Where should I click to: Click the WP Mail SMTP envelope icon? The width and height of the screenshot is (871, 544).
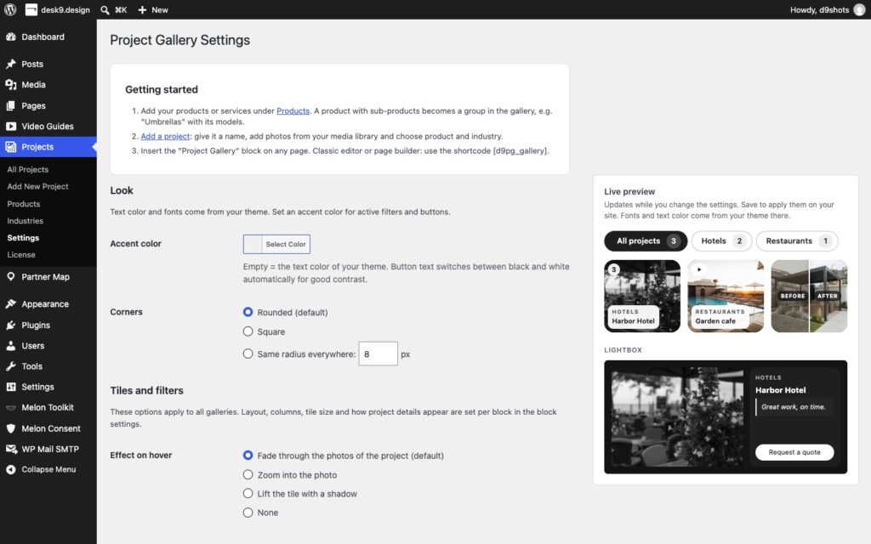[10, 449]
